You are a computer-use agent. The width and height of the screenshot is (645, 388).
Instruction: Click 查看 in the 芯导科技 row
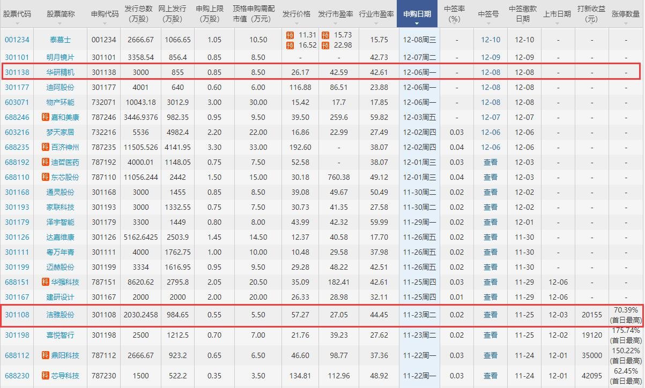(x=491, y=376)
